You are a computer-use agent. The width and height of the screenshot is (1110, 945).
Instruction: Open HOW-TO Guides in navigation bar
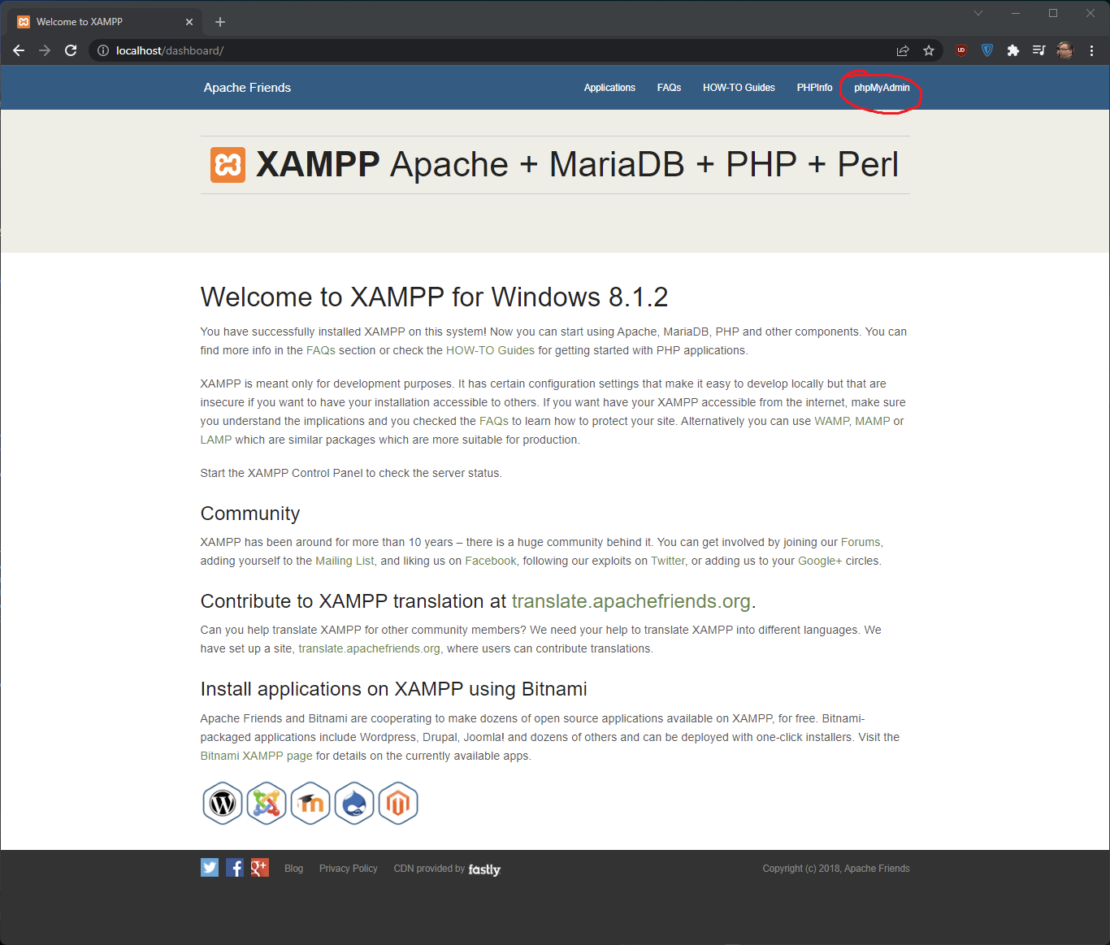pos(739,88)
